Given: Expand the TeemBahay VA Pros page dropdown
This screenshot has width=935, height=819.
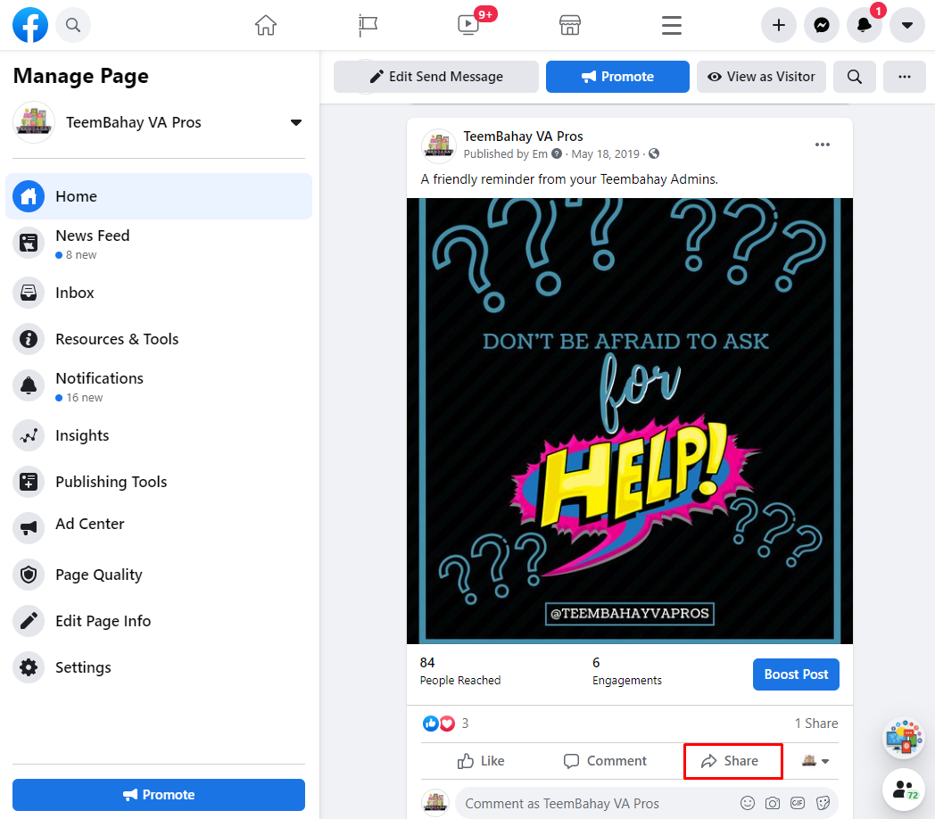Looking at the screenshot, I should click(295, 122).
